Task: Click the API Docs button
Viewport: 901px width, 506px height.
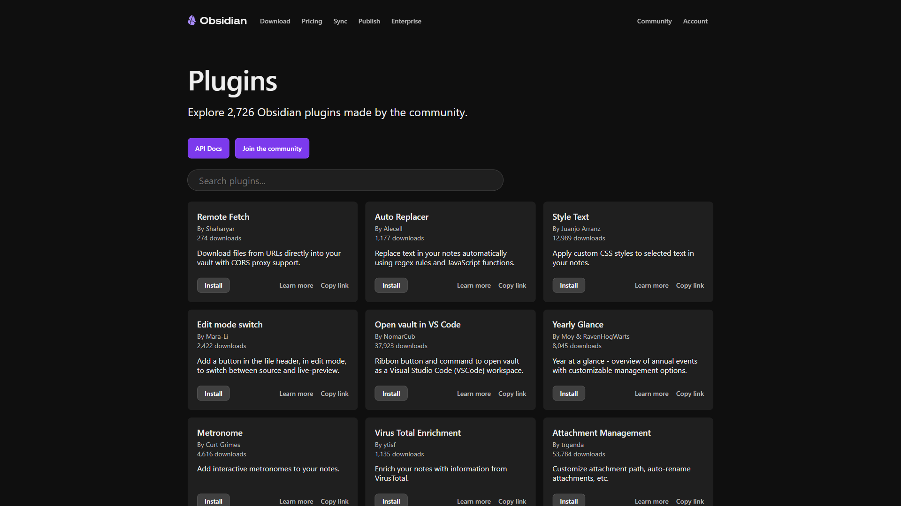Action: coord(208,149)
